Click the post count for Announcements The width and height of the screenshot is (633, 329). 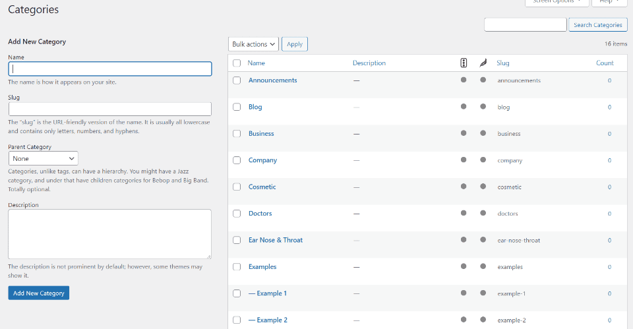click(609, 80)
